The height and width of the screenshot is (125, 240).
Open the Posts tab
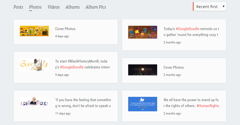pyautogui.click(x=18, y=7)
